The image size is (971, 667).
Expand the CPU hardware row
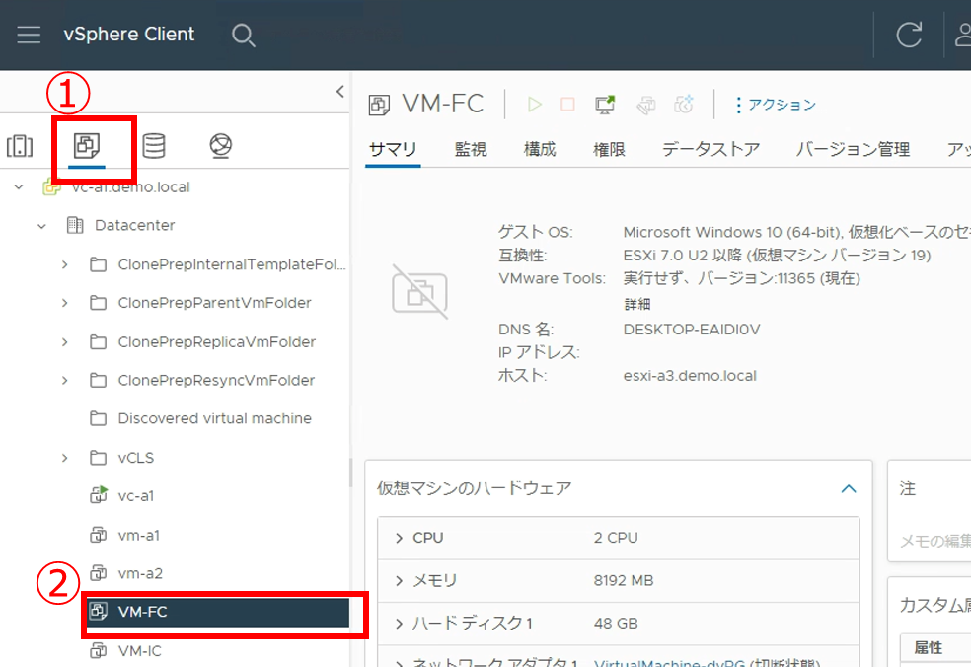click(x=399, y=538)
